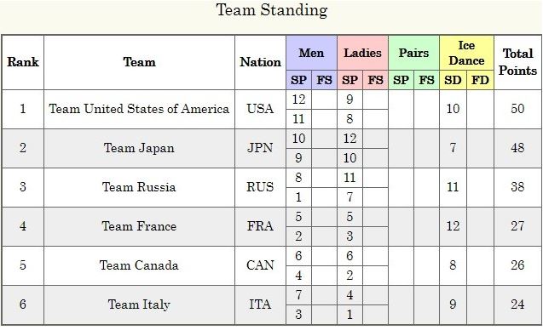The height and width of the screenshot is (330, 543).
Task: Click the Nation column header
Action: (261, 62)
